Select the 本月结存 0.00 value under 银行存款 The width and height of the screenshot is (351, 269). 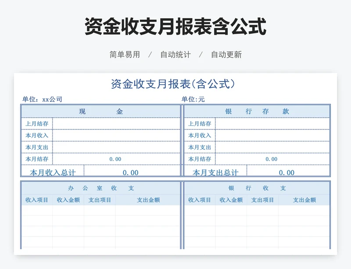(x=272, y=159)
